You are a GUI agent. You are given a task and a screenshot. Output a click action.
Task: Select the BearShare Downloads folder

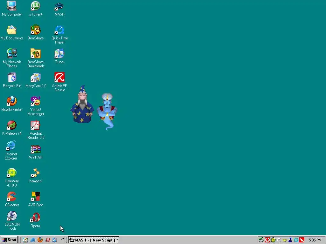36,58
